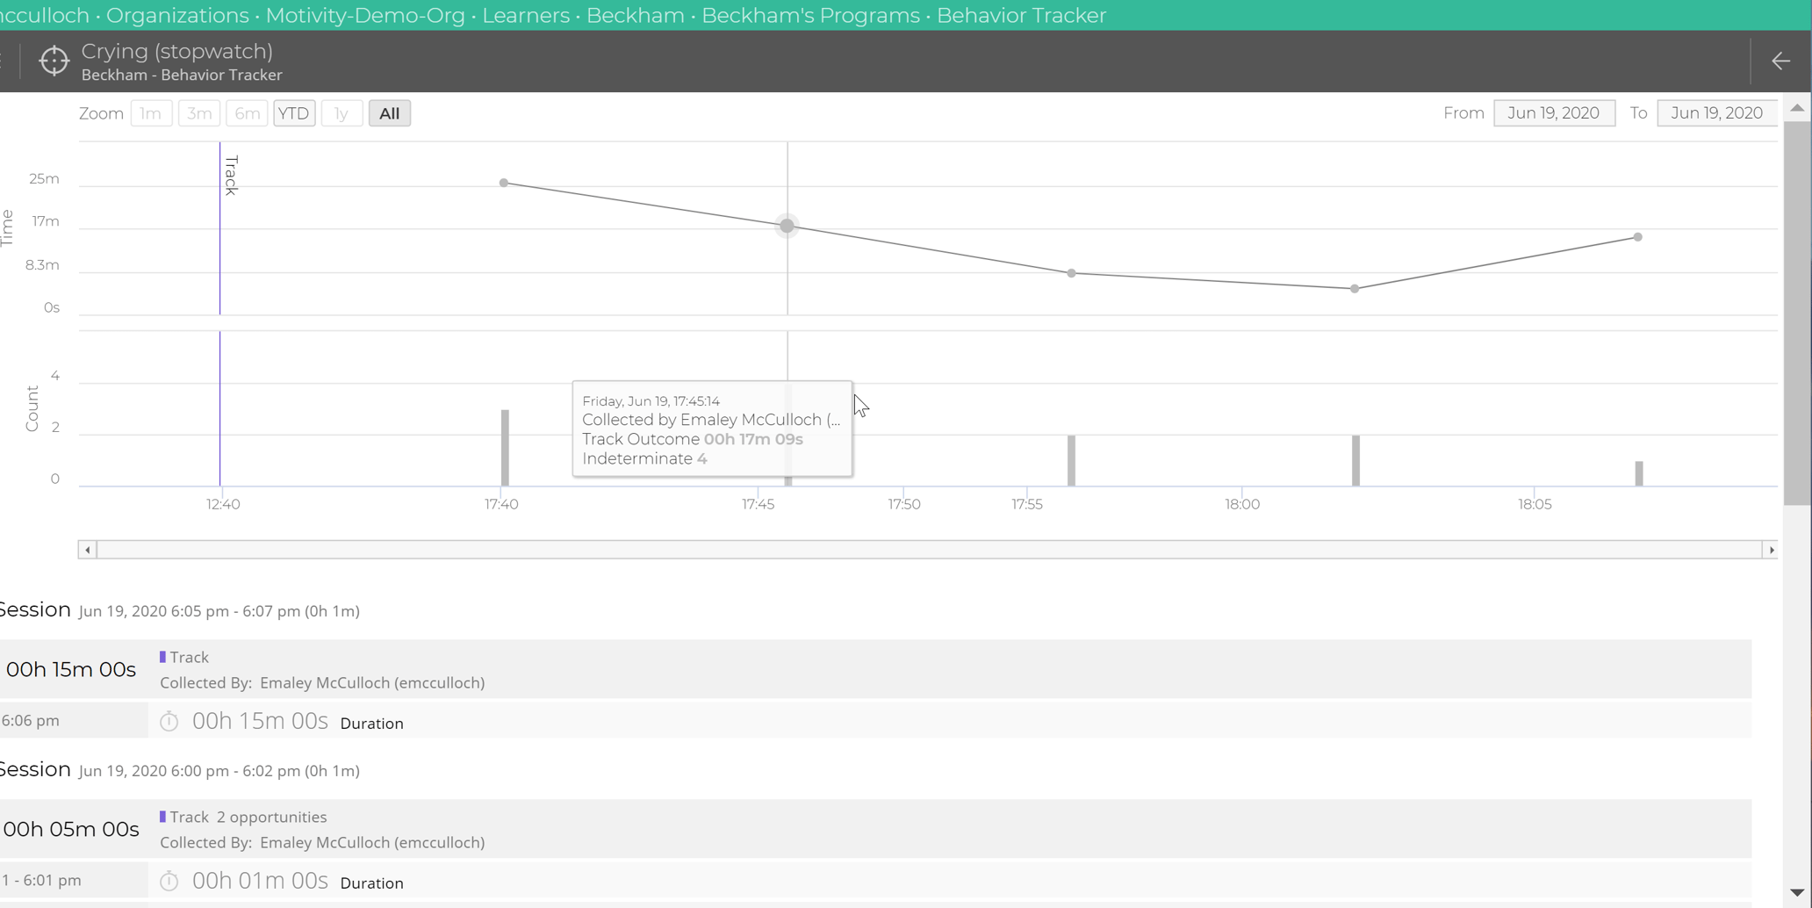The image size is (1812, 908).
Task: Click the stopwatch icon next to 00h 15m 00s
Action: tap(169, 722)
